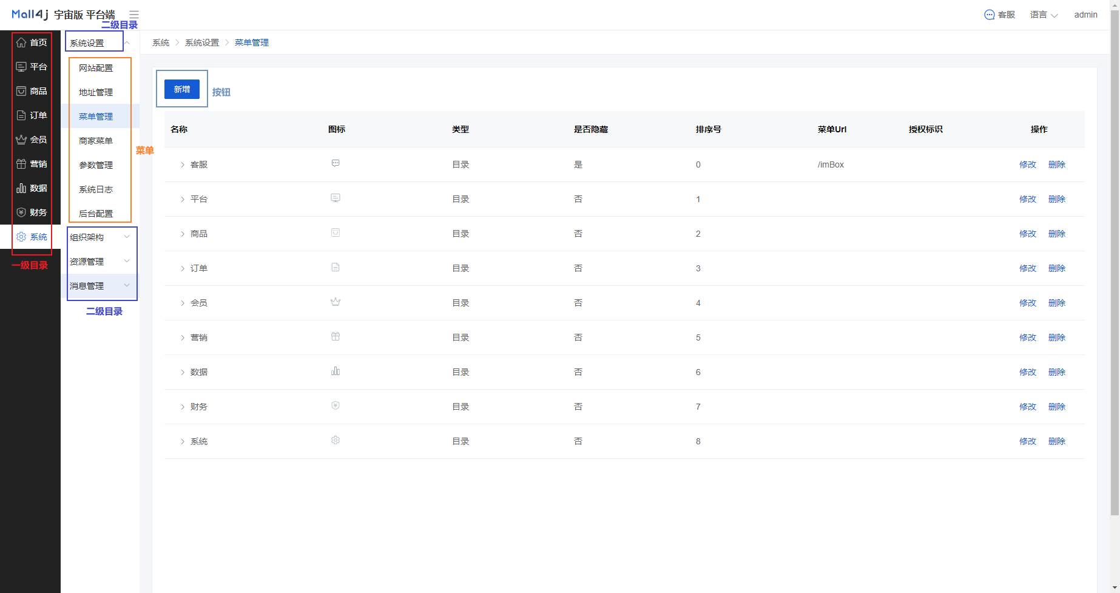The image size is (1120, 593).
Task: Click the blue 新增 button
Action: [182, 89]
